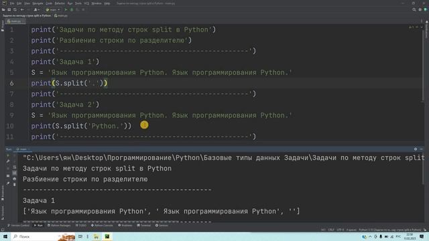Open the View menu

(x=27, y=3)
